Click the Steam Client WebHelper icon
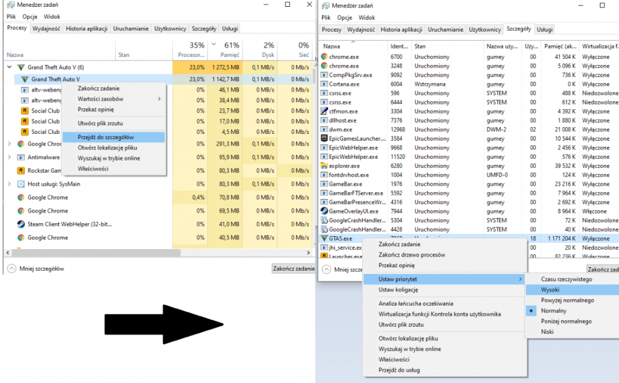This screenshot has width=619, height=383. (21, 224)
